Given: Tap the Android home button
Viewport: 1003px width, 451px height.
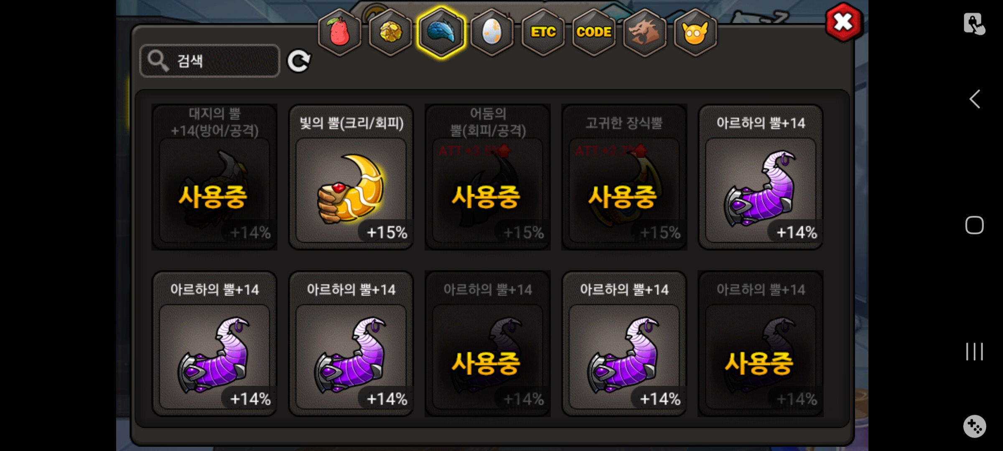Looking at the screenshot, I should click(975, 225).
